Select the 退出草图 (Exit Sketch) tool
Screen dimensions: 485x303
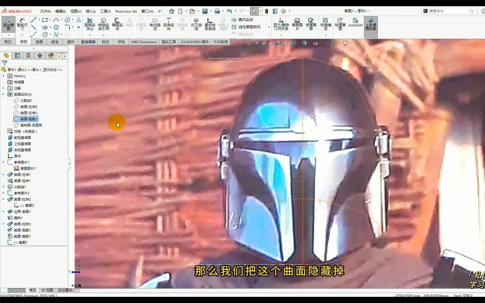pyautogui.click(x=8, y=24)
